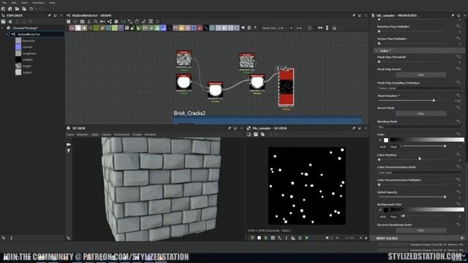Open the second Parent Size dropdown in graph toolbar
468x263 pixels.
point(301,28)
